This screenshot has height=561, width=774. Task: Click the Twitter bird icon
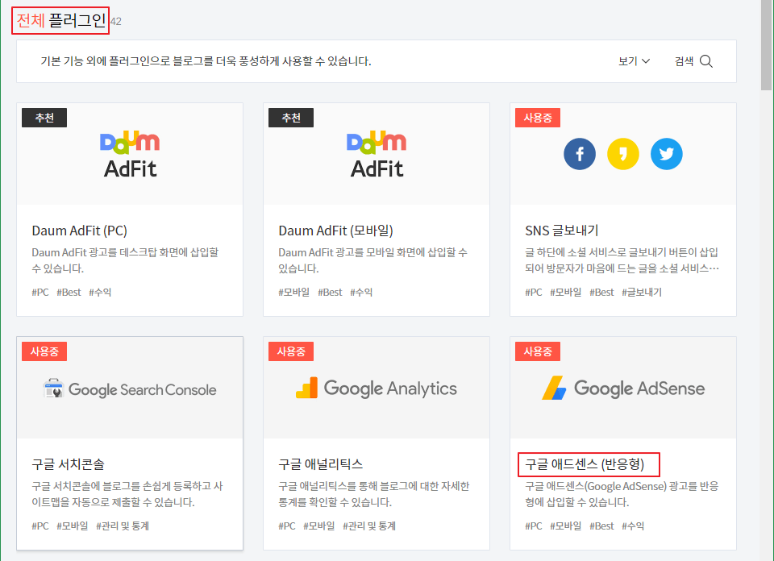[667, 154]
